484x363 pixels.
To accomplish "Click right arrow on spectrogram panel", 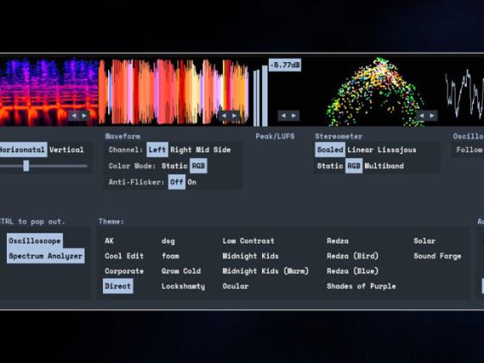I will (x=84, y=116).
